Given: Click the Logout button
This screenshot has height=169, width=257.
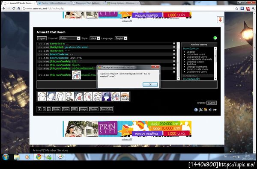Looking at the screenshot, I should point(42,39).
